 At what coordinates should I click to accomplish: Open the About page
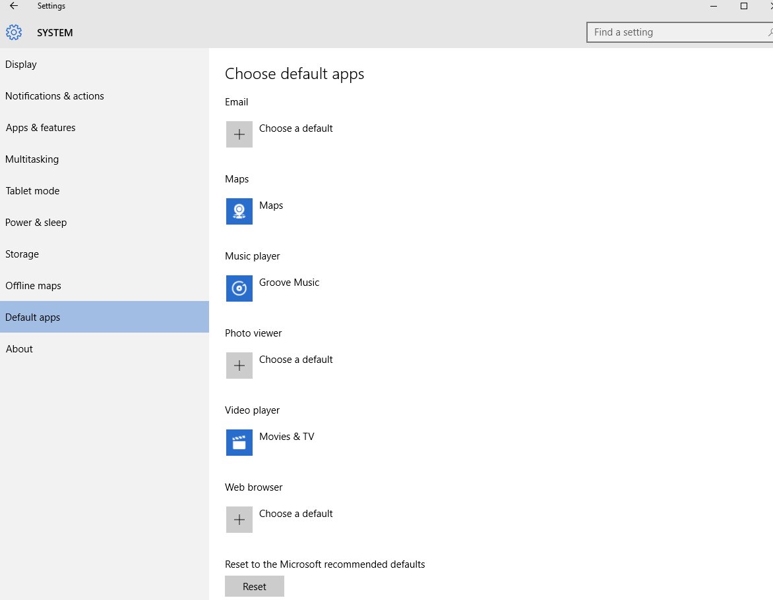coord(20,349)
